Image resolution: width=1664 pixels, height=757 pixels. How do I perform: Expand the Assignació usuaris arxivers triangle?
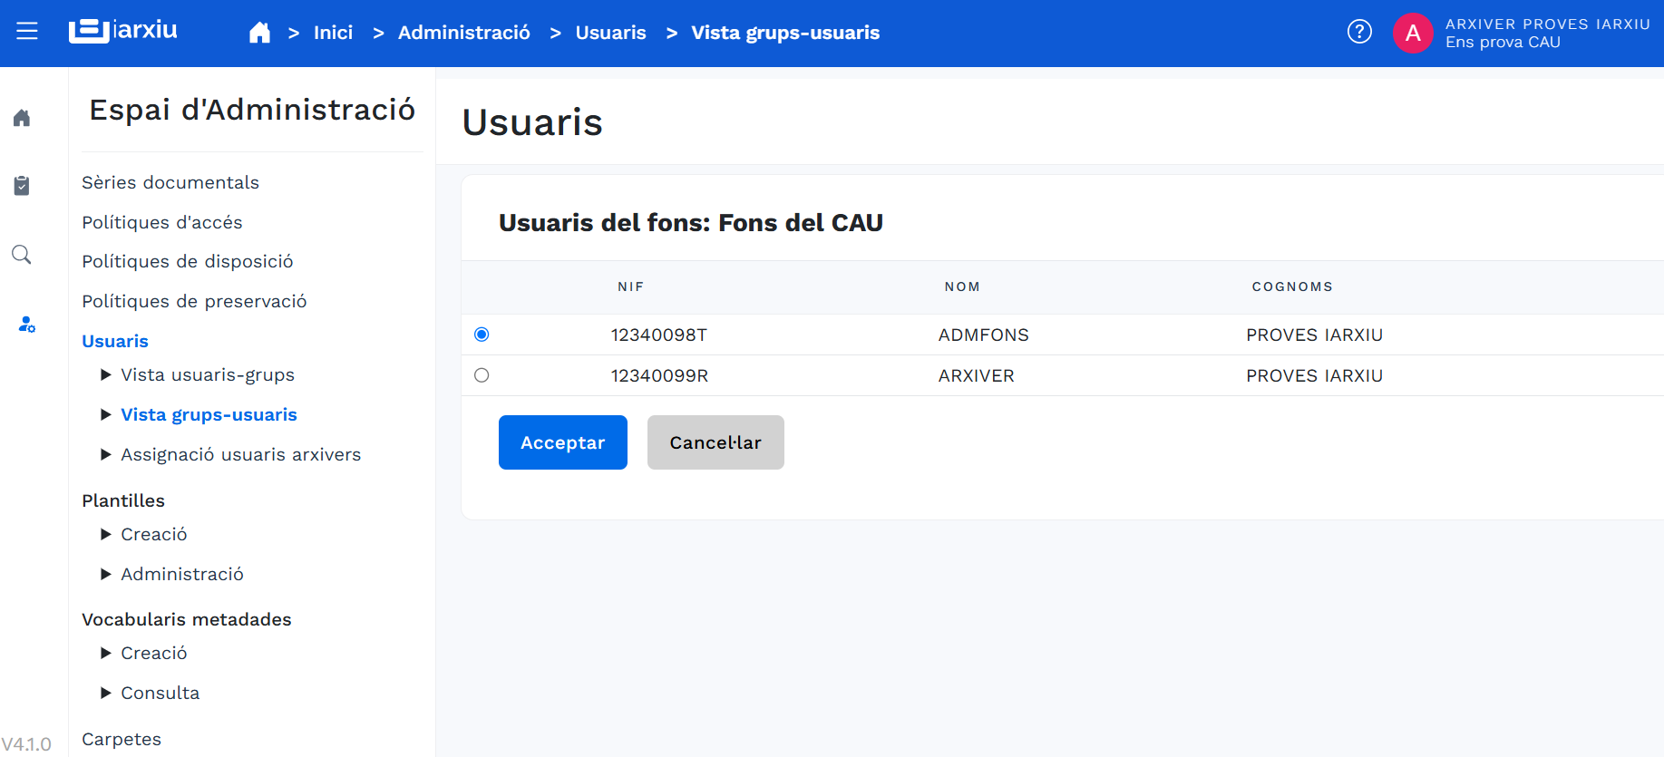click(x=106, y=454)
